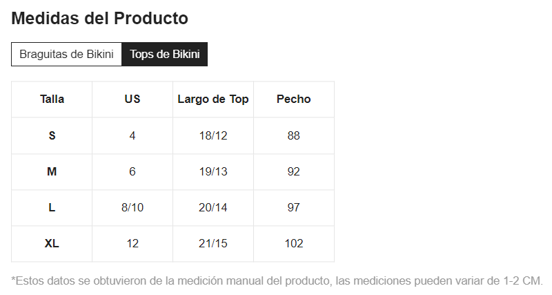Click the chest value 88 cell

click(x=294, y=135)
